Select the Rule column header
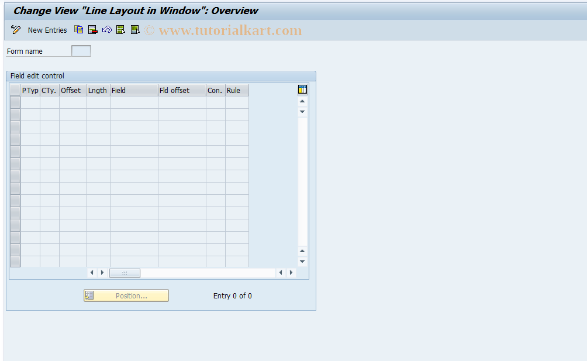Screen dimensions: 587x361 (x=237, y=90)
